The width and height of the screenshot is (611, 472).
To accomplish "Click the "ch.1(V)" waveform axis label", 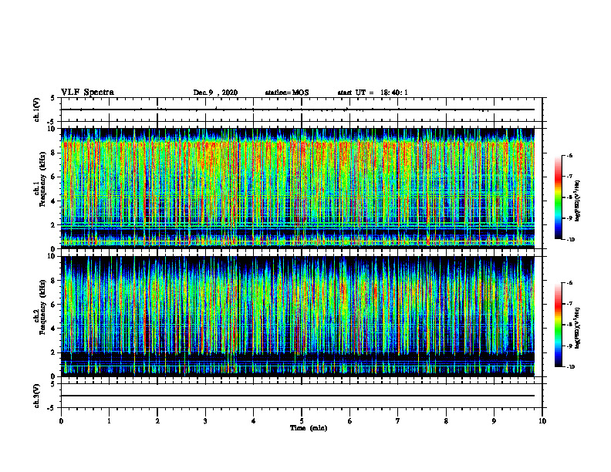I will click(x=37, y=110).
